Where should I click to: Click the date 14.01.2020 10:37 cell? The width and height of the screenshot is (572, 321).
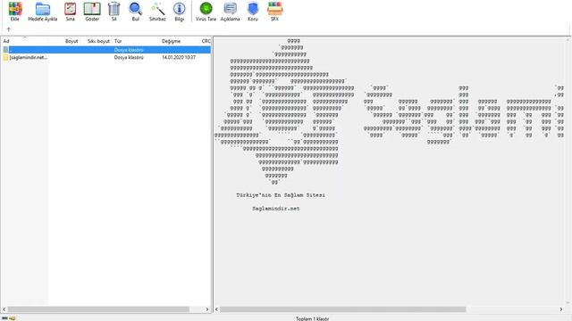pyautogui.click(x=179, y=57)
